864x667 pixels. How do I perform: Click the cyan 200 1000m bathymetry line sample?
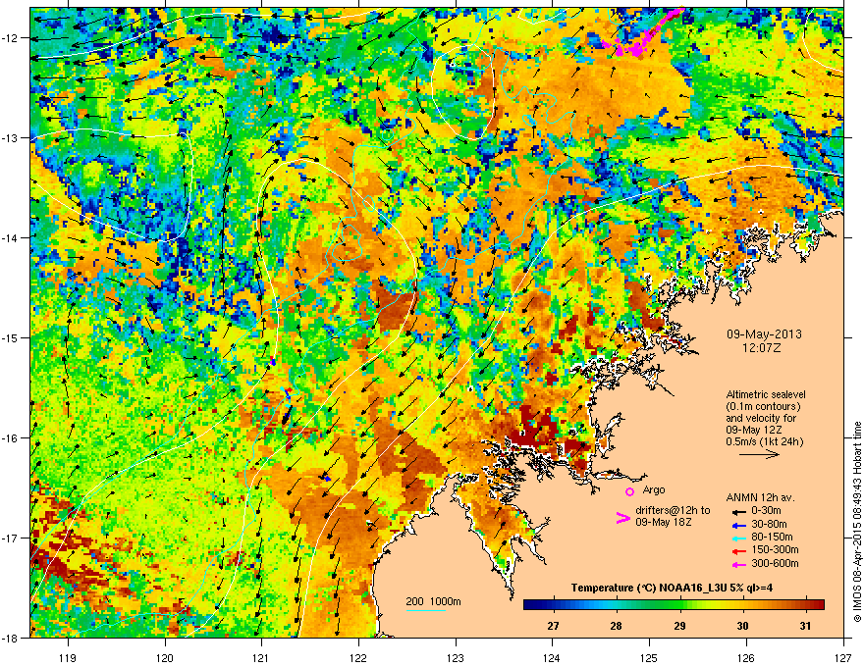click(x=425, y=610)
